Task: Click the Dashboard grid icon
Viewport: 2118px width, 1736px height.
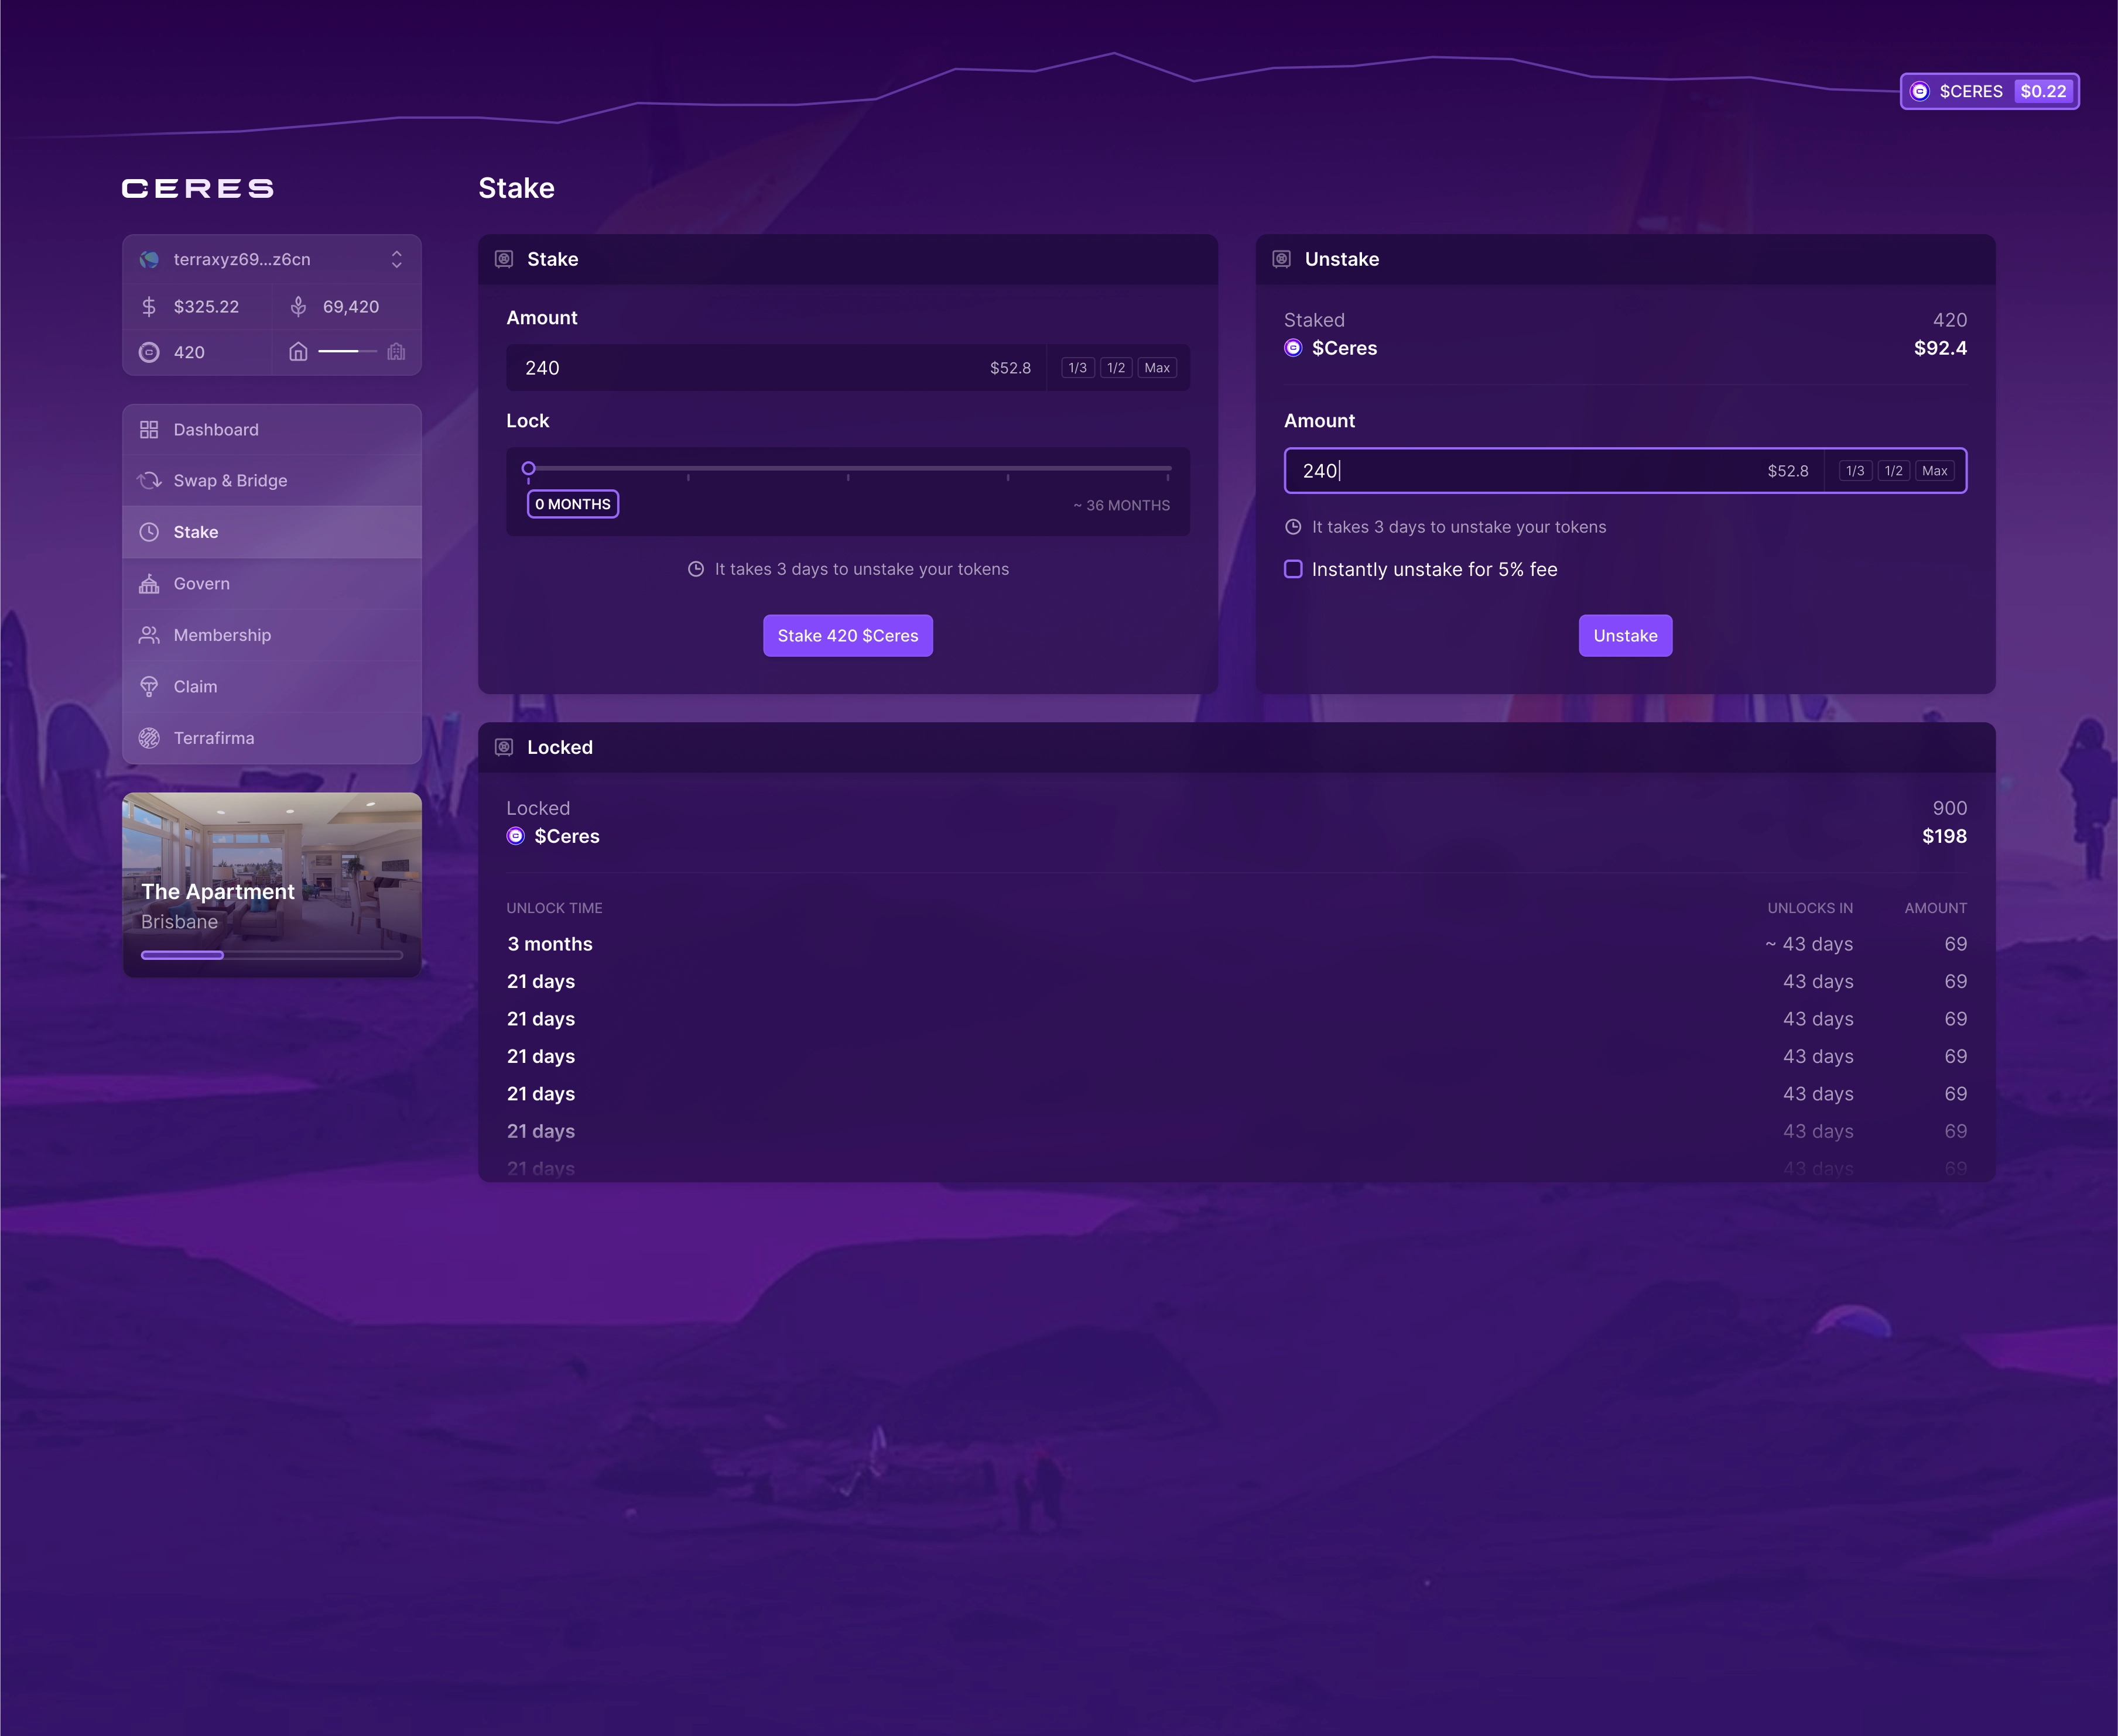Action: pos(149,429)
